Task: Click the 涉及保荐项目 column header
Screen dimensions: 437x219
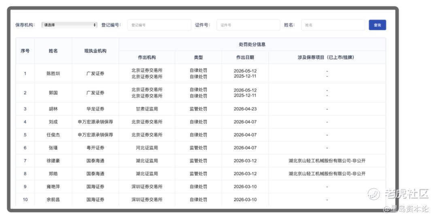Action: pos(327,57)
